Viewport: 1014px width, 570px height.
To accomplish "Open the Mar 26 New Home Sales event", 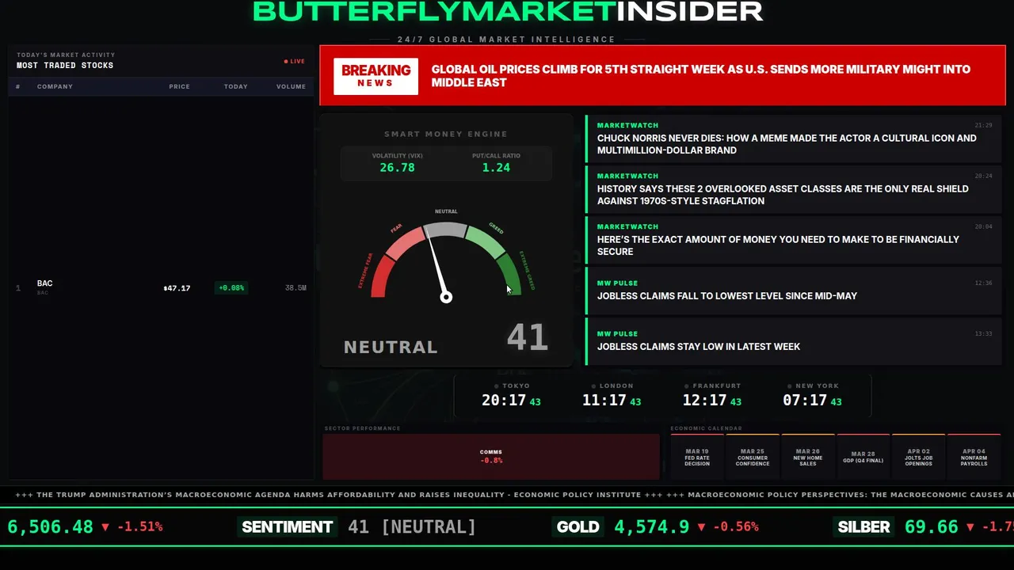I will pos(808,457).
